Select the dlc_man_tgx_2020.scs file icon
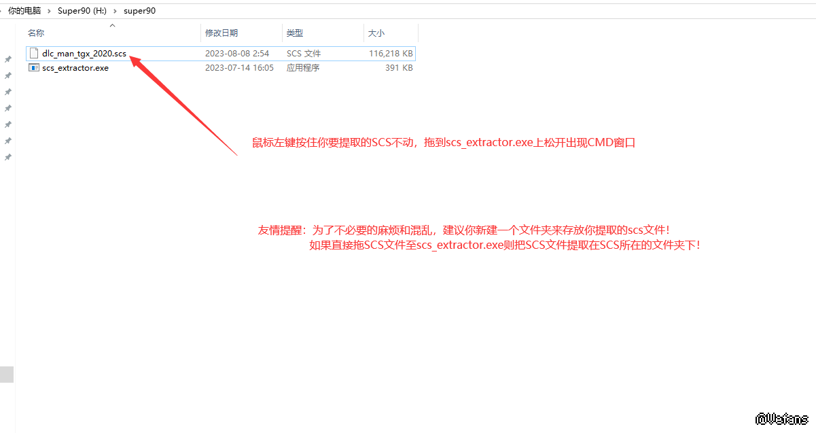This screenshot has height=433, width=816. [x=33, y=53]
